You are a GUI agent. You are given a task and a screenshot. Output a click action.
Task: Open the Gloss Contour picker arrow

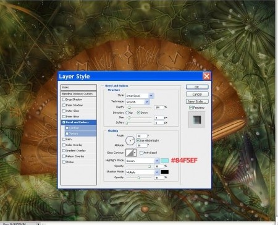[x=135, y=153]
